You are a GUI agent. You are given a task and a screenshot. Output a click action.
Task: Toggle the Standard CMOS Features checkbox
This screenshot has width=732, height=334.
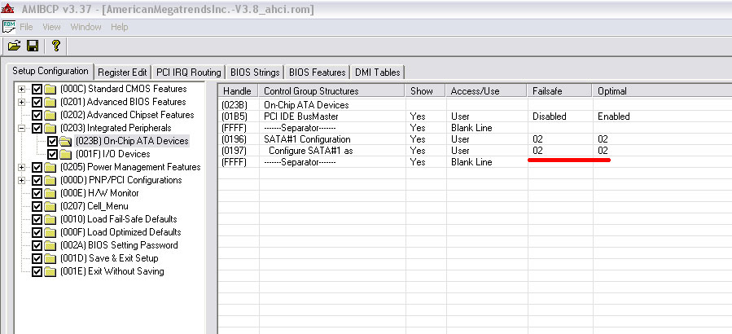click(x=37, y=89)
